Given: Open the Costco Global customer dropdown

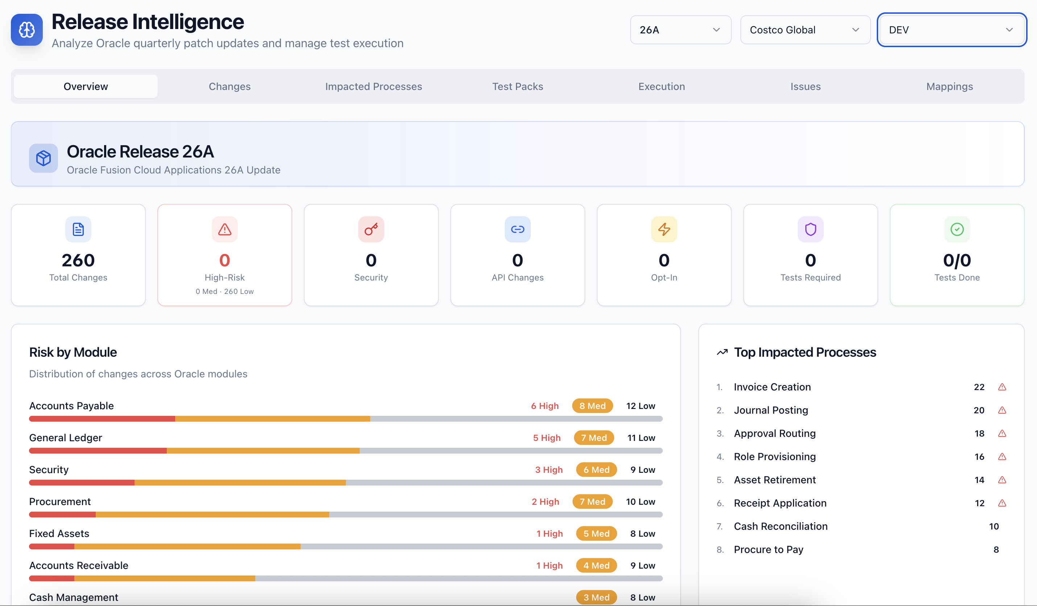Looking at the screenshot, I should 805,29.
